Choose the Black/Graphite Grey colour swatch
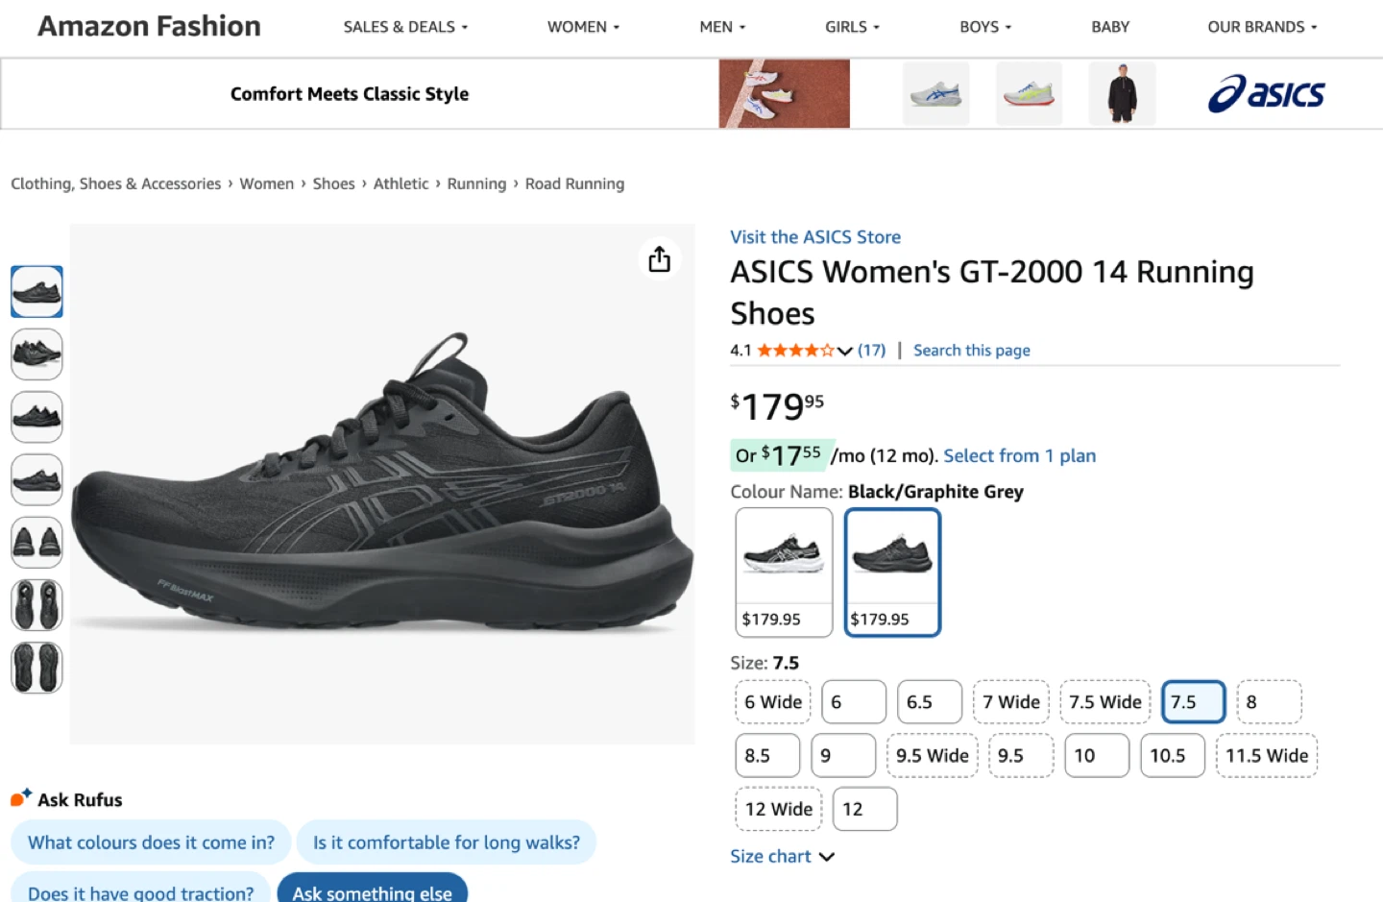Screen dimensions: 1383x902 click(x=892, y=572)
